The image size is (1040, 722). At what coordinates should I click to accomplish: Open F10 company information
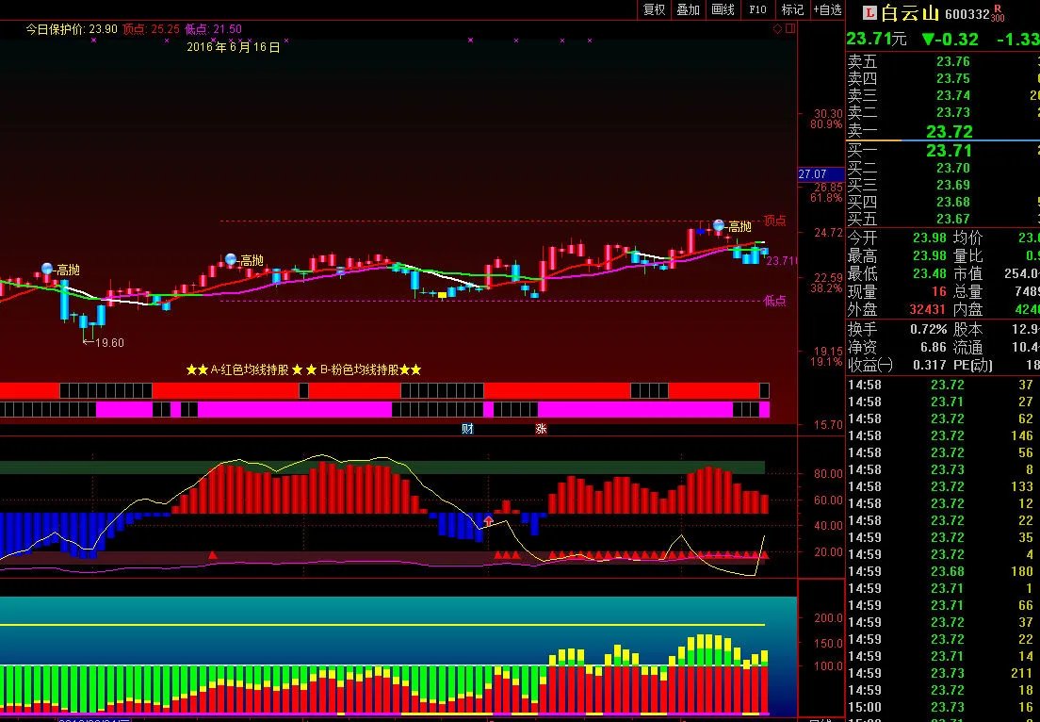click(757, 9)
